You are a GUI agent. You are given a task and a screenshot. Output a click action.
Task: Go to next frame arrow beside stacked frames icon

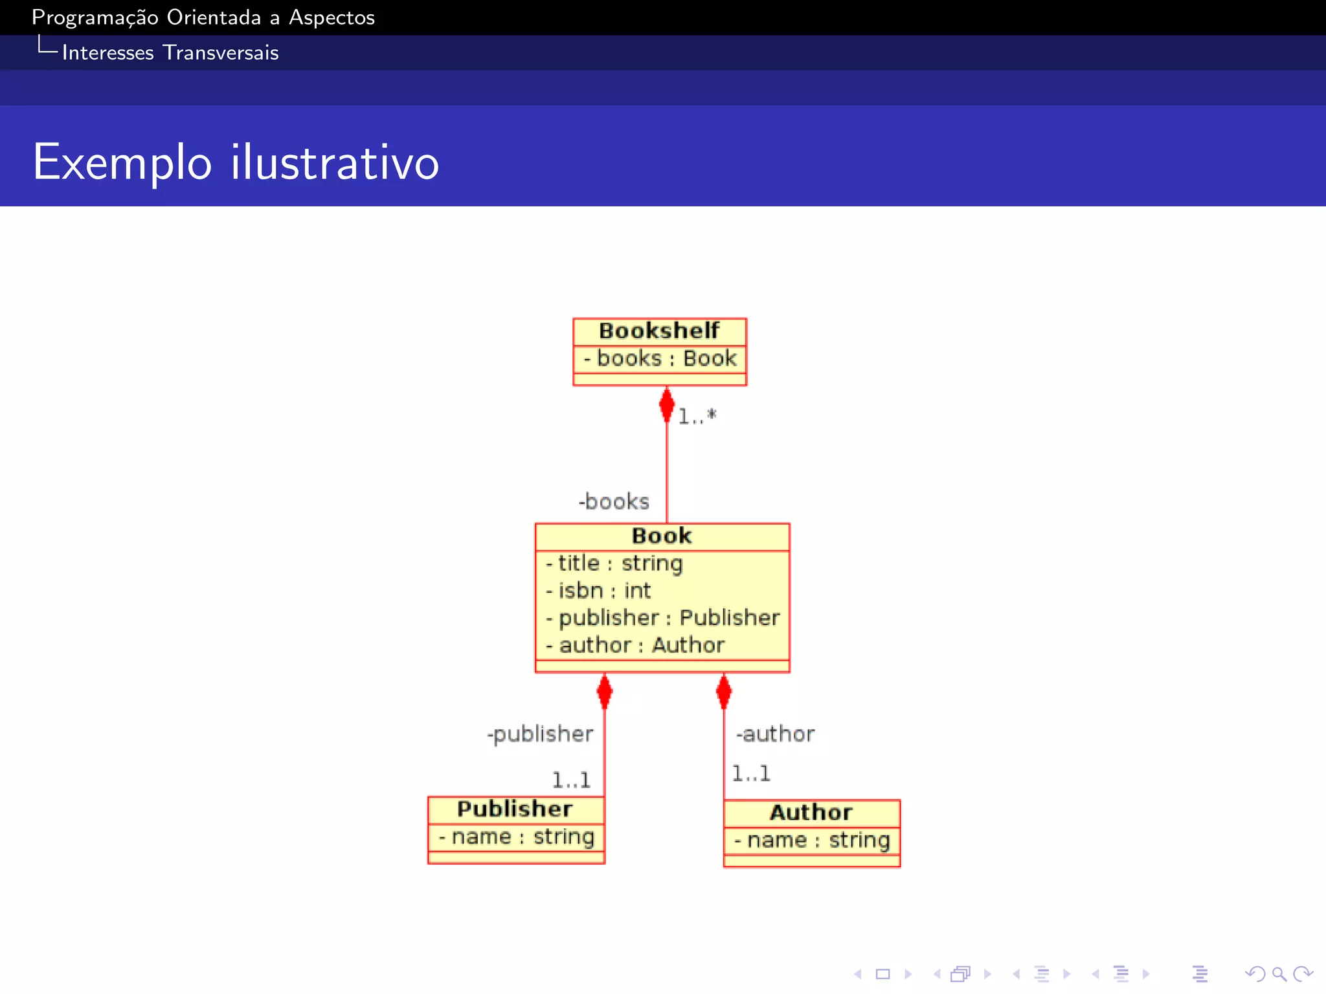987,974
